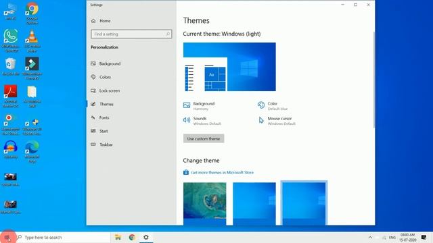The width and height of the screenshot is (433, 243).
Task: Select the green aerial landscape theme thumbnail
Action: pyautogui.click(x=204, y=204)
